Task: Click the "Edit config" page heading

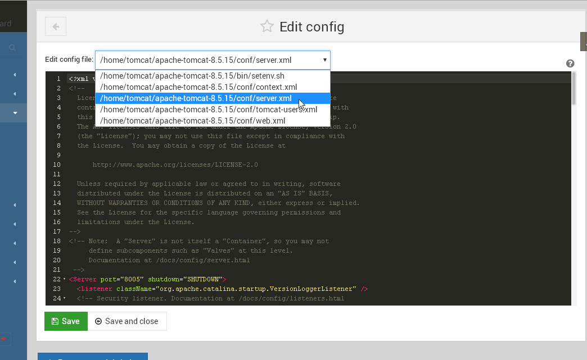Action: (x=312, y=26)
